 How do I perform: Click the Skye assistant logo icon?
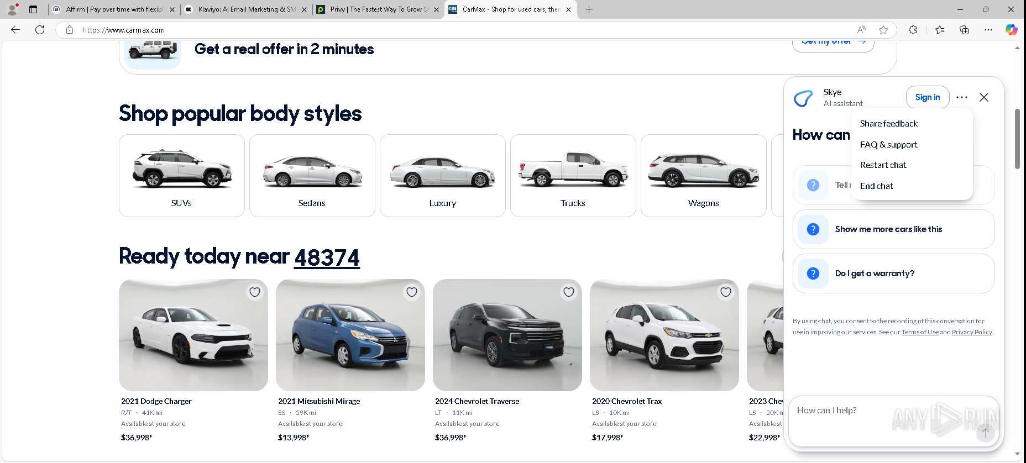(803, 98)
